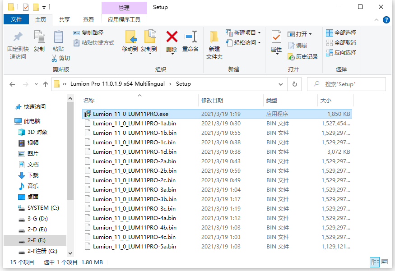This screenshot has width=395, height=271.
Task: Click the navigation pane scroll down arrow
Action: [x=70, y=253]
